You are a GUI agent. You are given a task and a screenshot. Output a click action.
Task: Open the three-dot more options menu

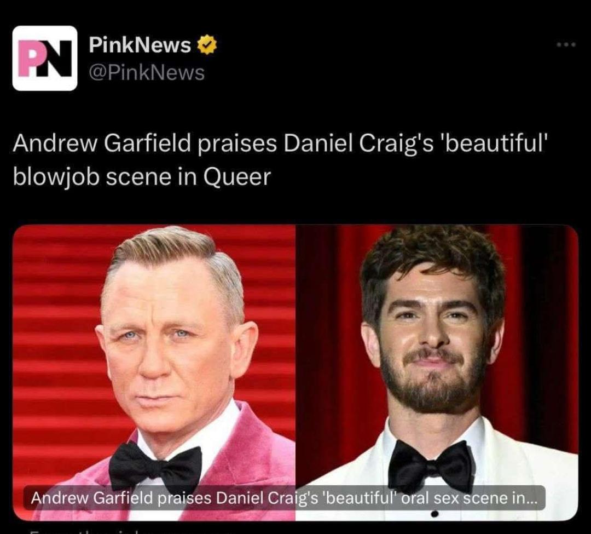coord(566,44)
